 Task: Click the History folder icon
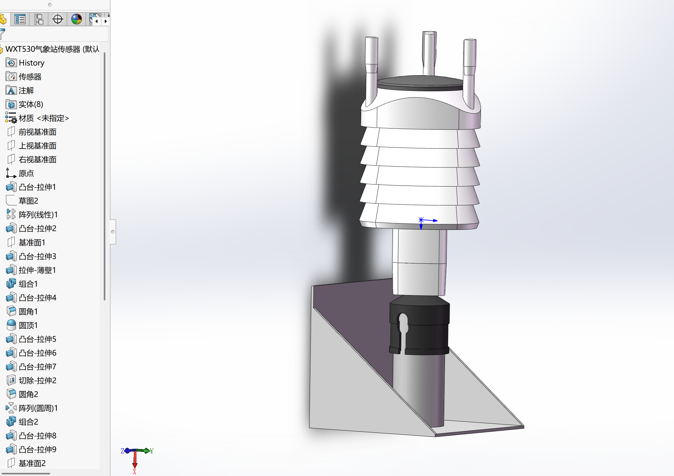pos(11,63)
